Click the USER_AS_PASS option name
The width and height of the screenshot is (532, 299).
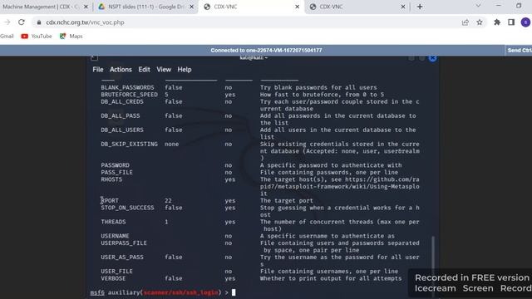coord(122,257)
